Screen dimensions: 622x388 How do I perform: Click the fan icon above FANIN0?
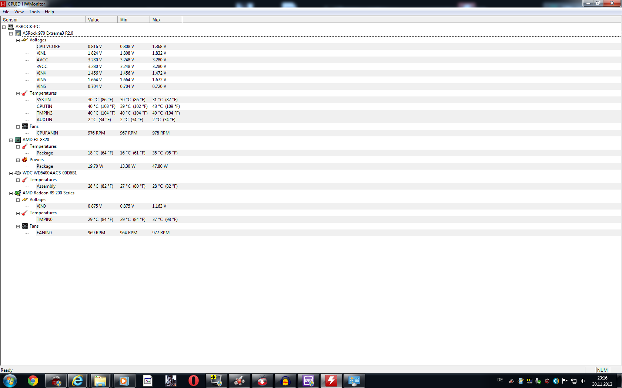point(25,226)
